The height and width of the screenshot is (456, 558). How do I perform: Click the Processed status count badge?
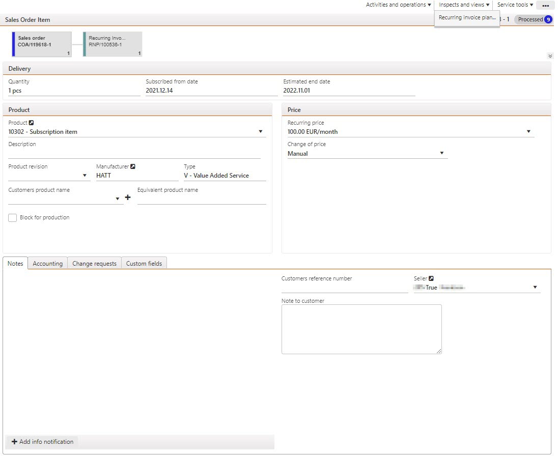[548, 19]
